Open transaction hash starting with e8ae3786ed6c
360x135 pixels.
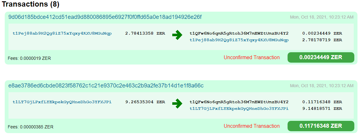coord(106,86)
